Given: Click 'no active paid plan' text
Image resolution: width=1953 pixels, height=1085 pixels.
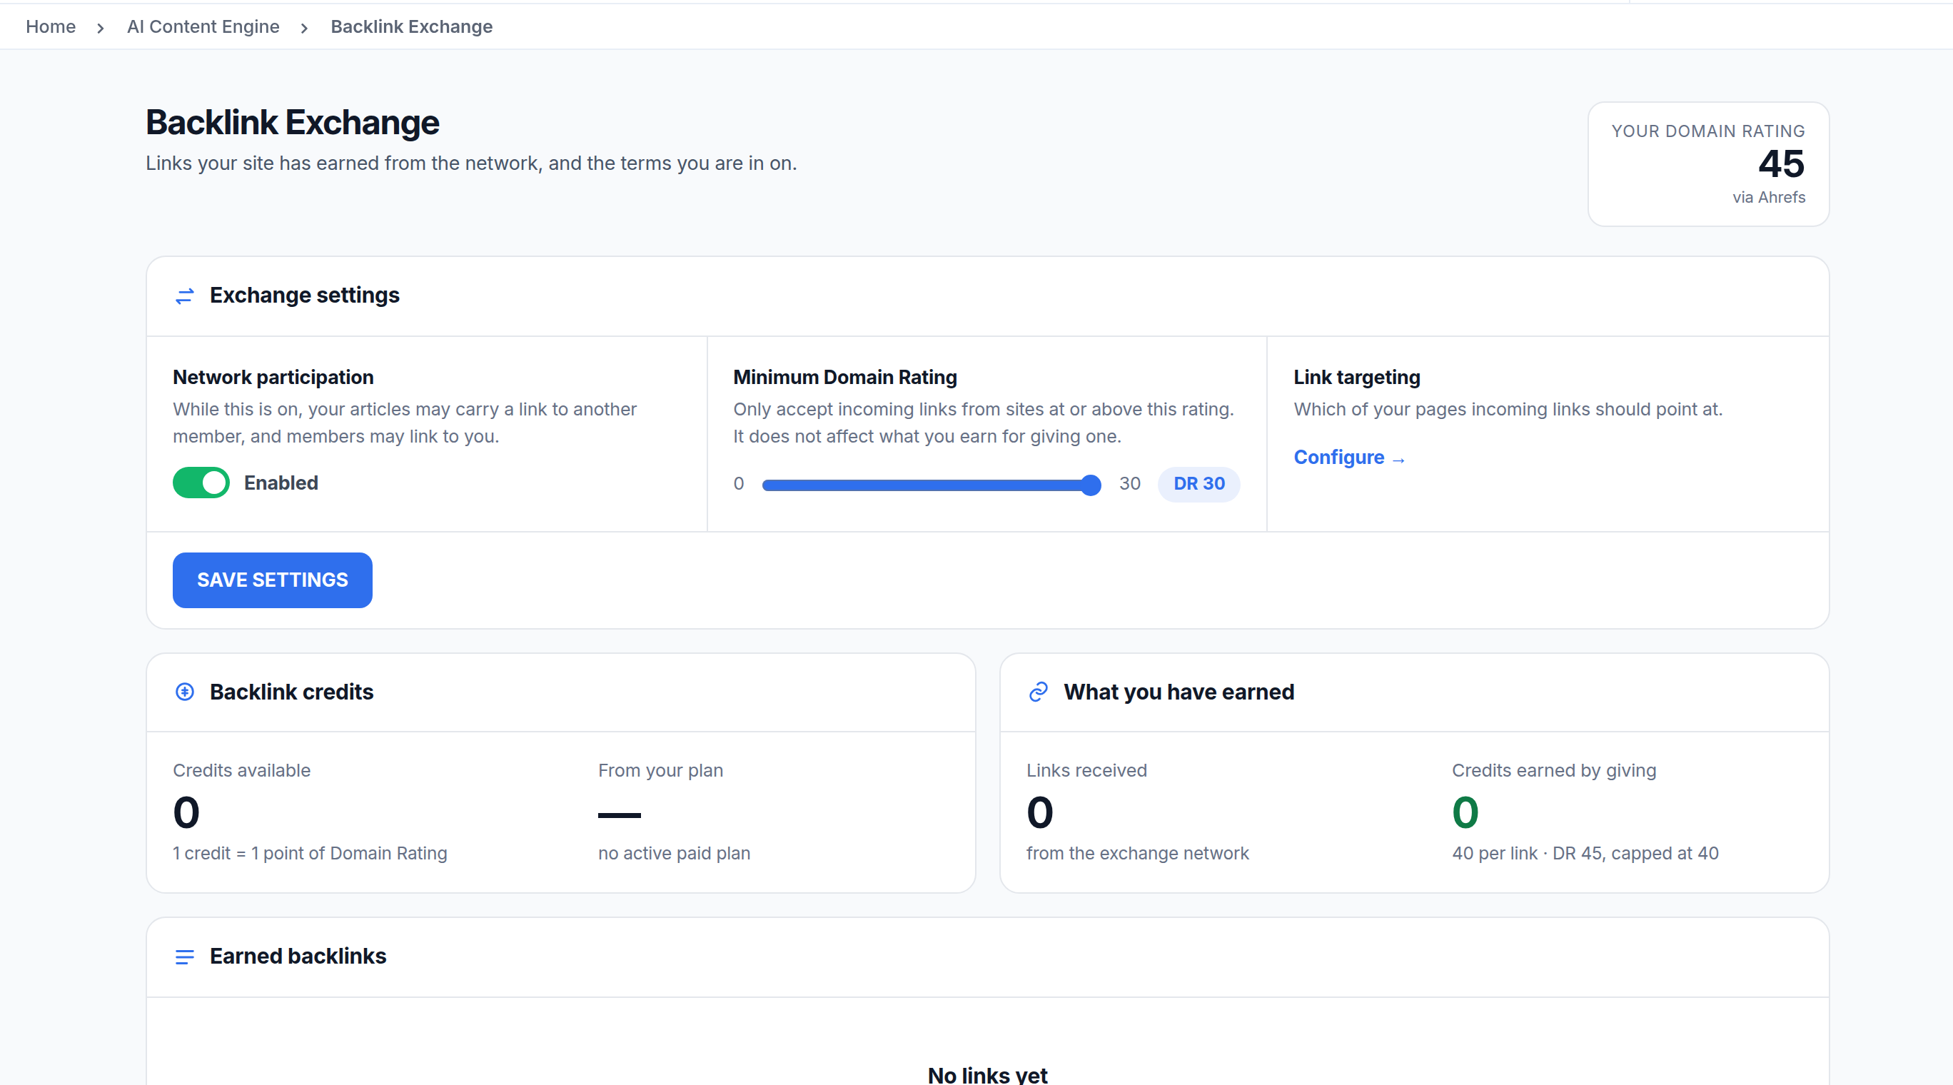Looking at the screenshot, I should 674,853.
